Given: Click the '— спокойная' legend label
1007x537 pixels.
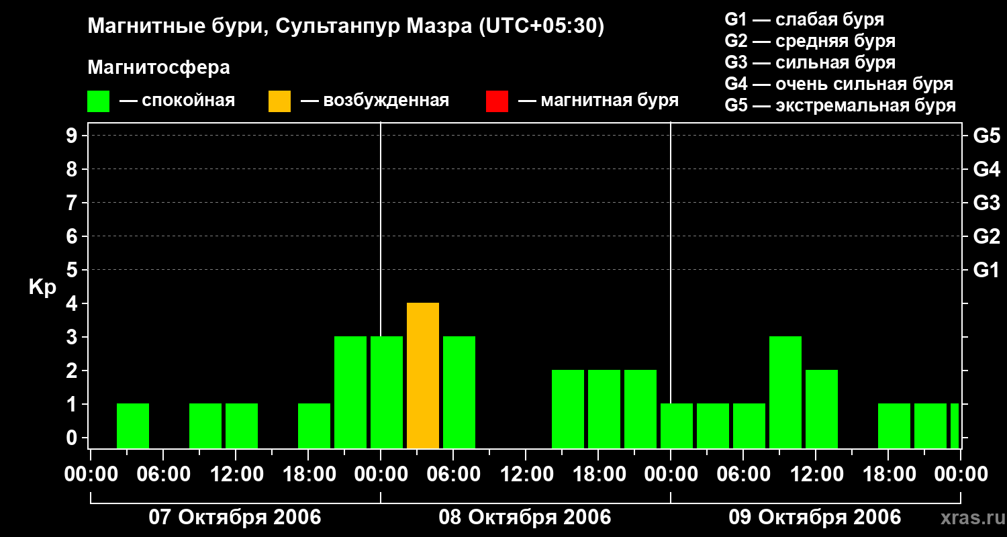Looking at the screenshot, I should (177, 101).
